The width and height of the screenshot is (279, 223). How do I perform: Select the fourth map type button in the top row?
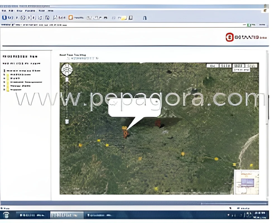(x=251, y=66)
